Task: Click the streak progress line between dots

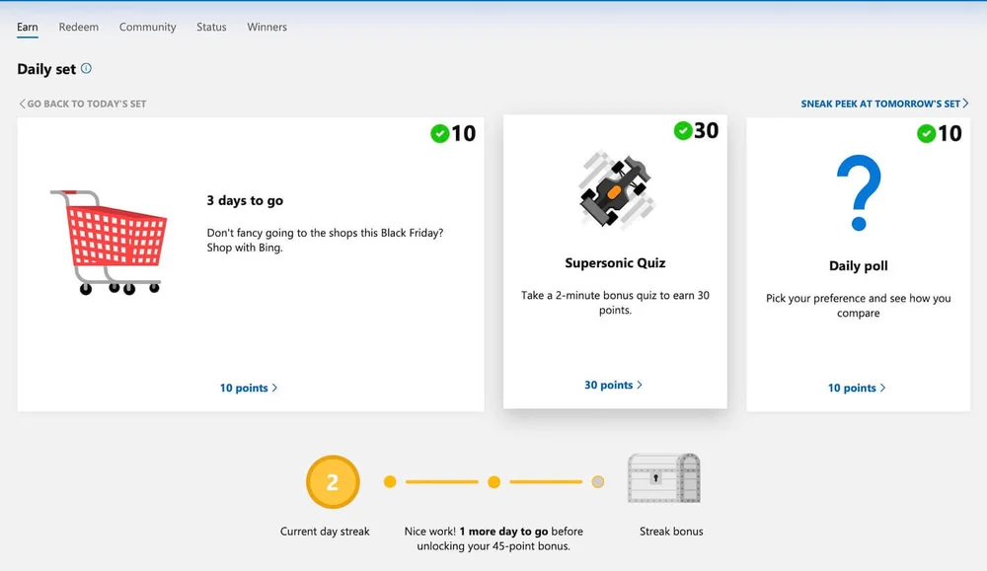Action: tap(442, 481)
